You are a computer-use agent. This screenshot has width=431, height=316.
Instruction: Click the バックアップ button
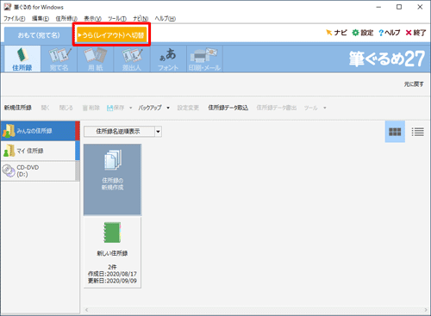point(150,108)
